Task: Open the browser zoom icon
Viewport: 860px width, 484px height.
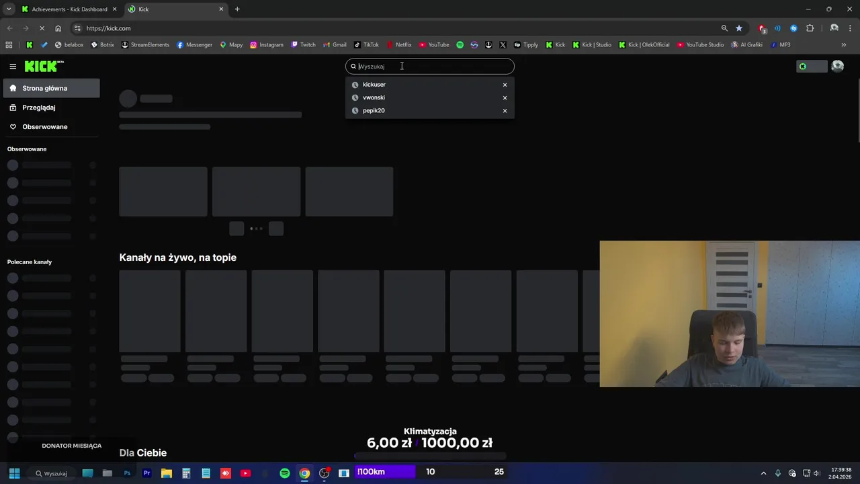Action: [x=724, y=28]
